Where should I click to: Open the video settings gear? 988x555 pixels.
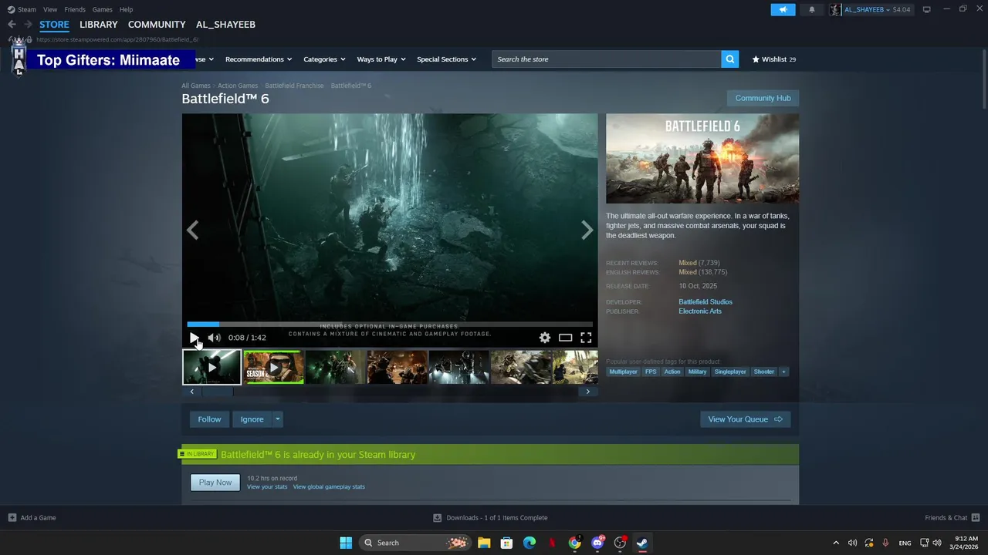(x=545, y=338)
